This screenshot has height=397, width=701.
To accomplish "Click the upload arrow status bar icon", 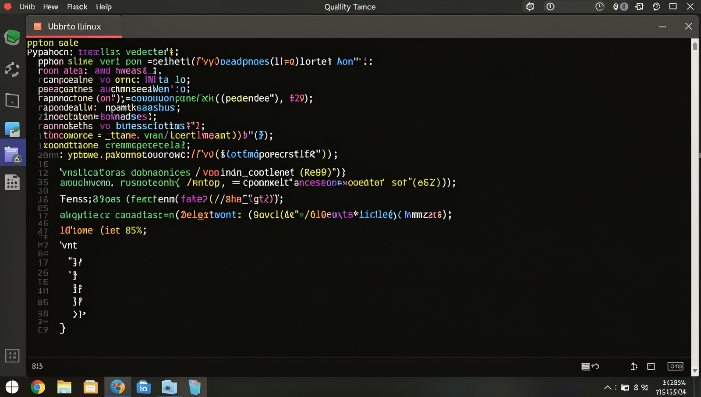I will click(x=634, y=366).
